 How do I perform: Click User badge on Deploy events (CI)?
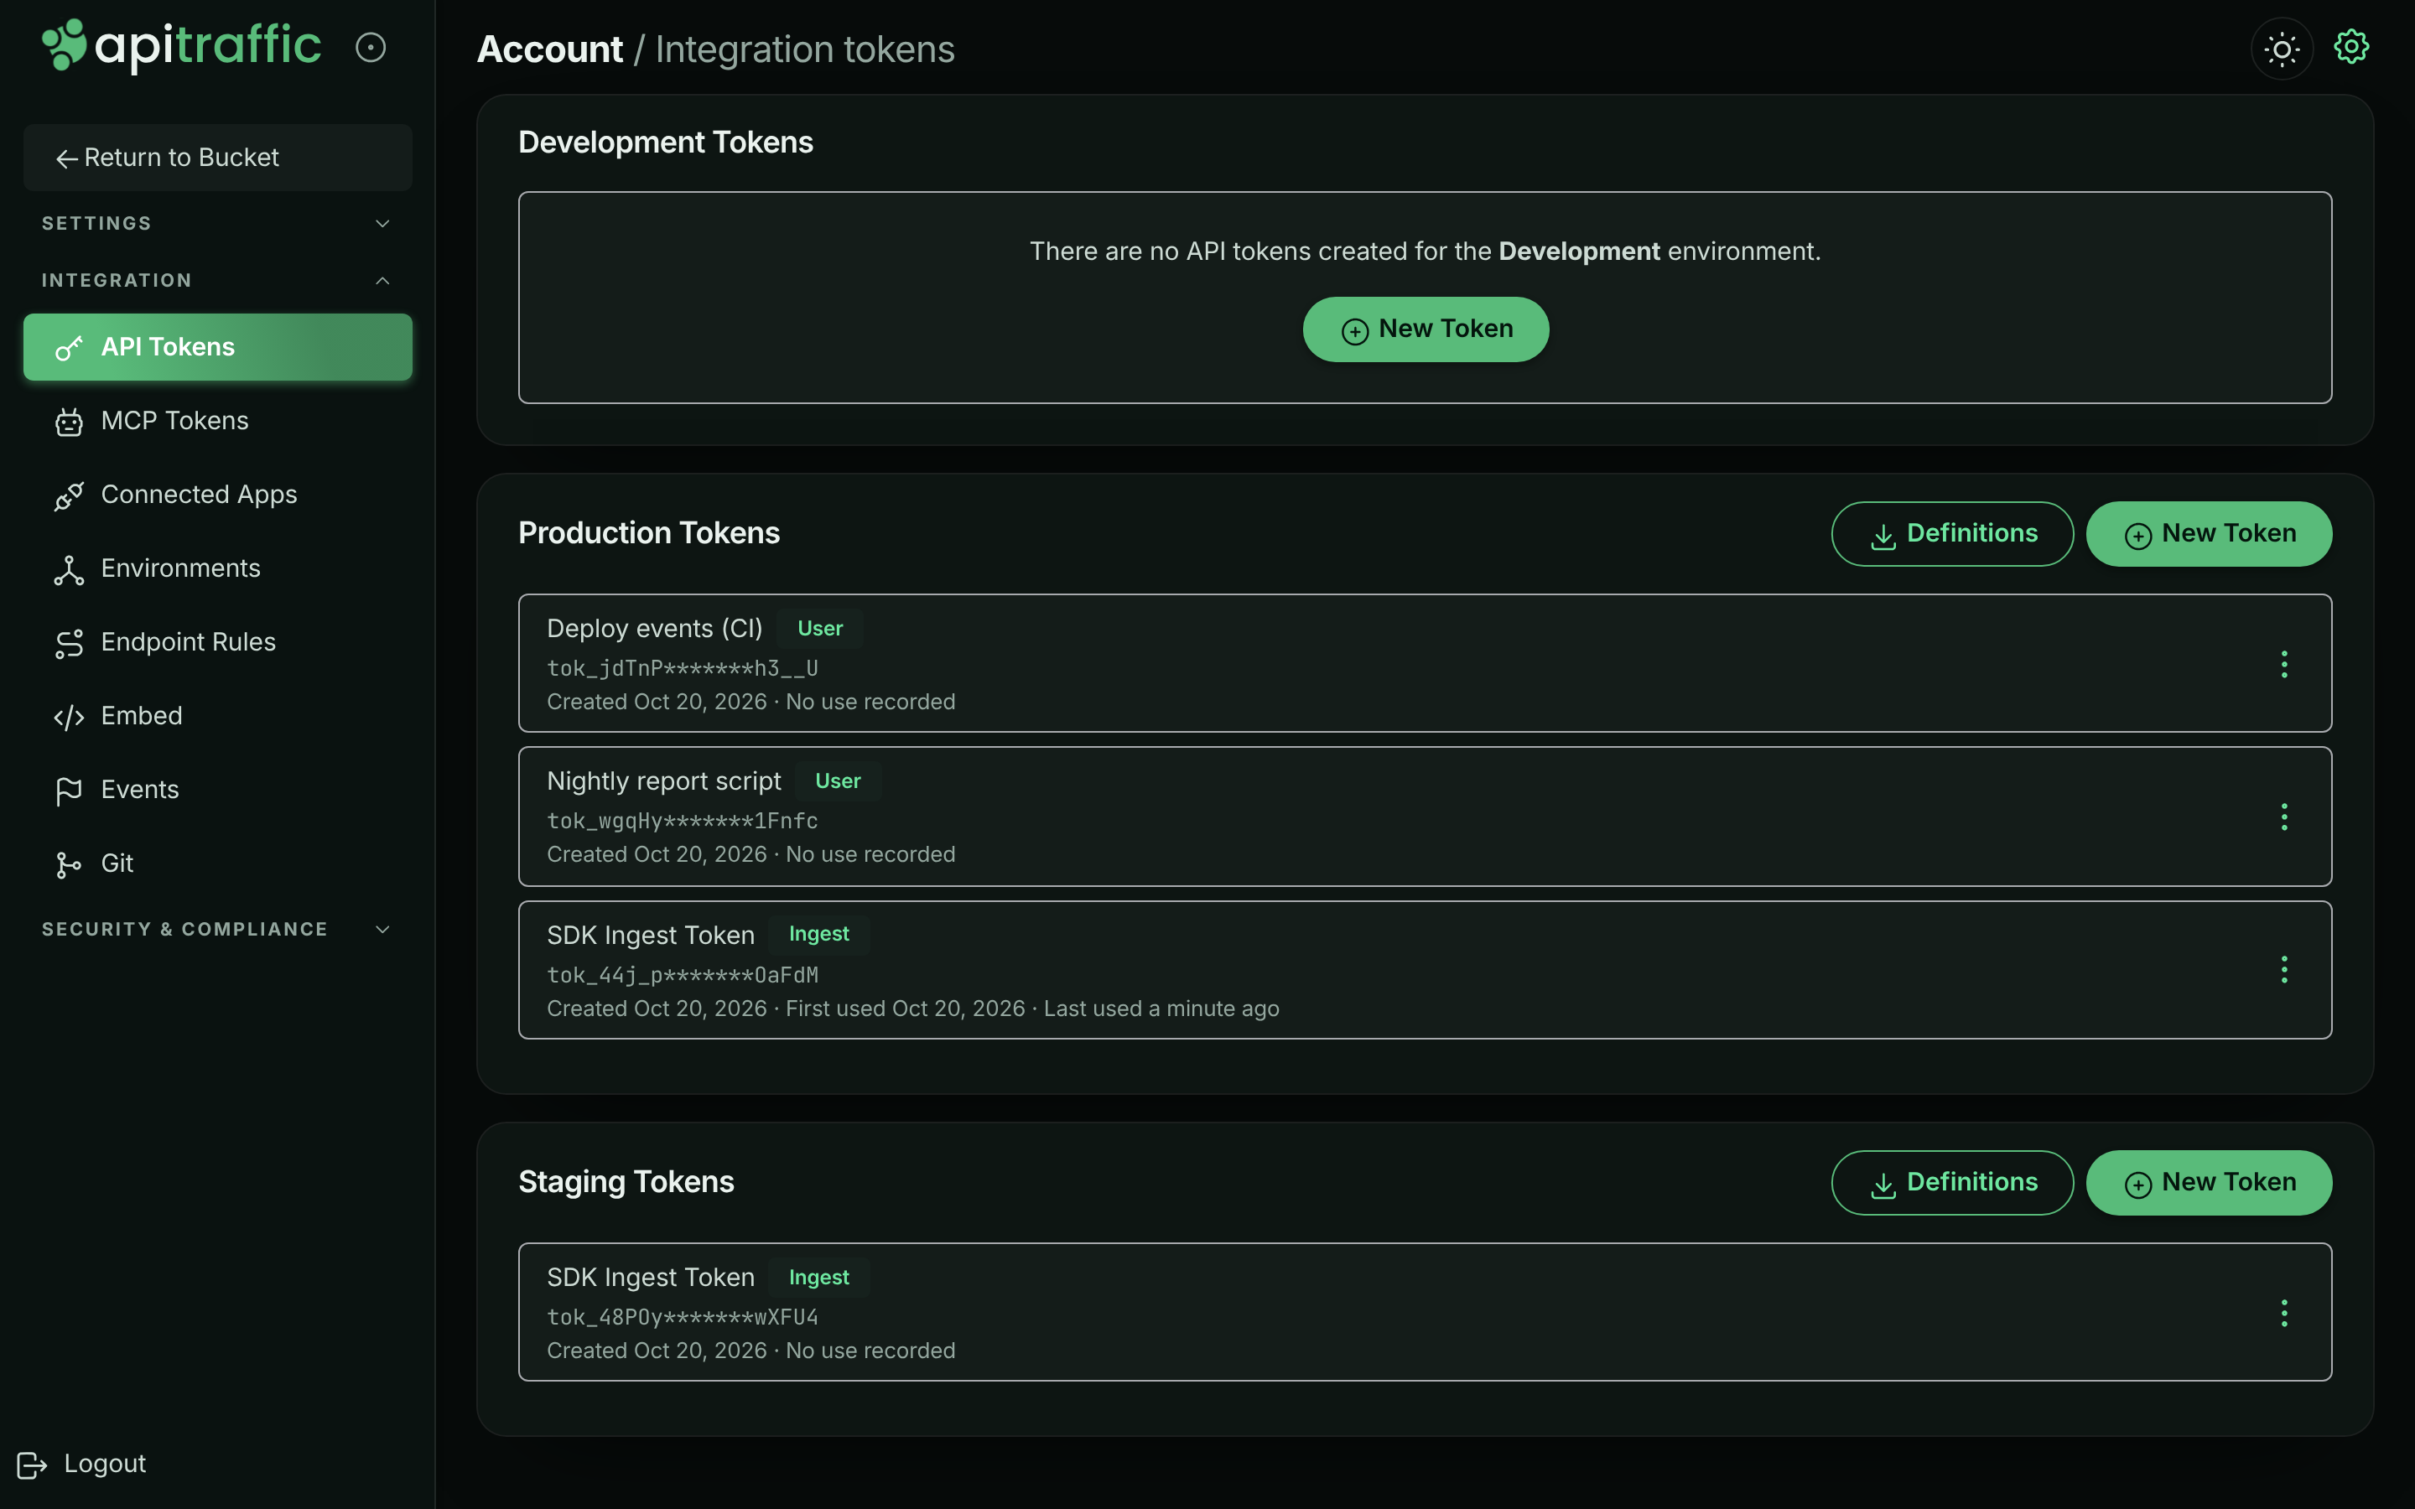(x=820, y=629)
